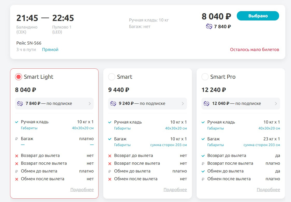Viewport: 291px width, 202px height.
Task: Click subscription logo in Smart Light subscription row
Action: pyautogui.click(x=20, y=103)
